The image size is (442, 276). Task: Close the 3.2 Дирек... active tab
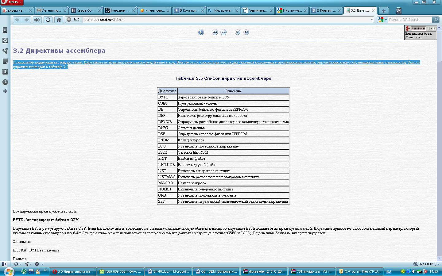pyautogui.click(x=373, y=10)
